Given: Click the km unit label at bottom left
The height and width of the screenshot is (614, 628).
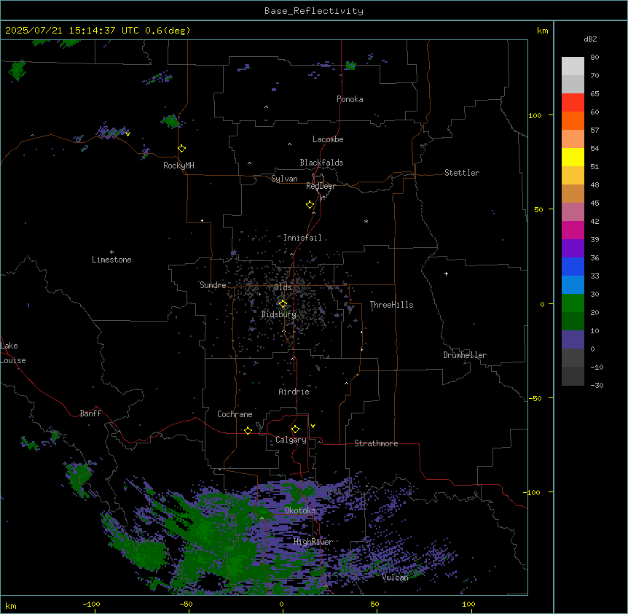Looking at the screenshot, I should coord(11,605).
